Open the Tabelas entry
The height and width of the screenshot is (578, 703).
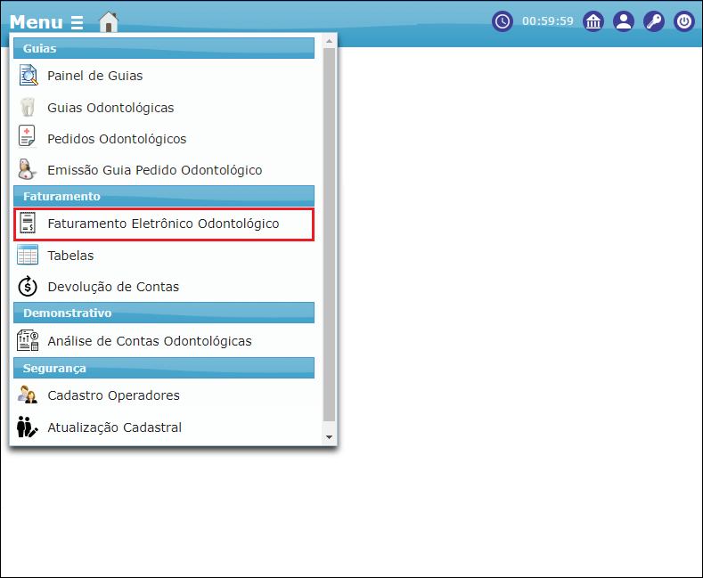71,256
